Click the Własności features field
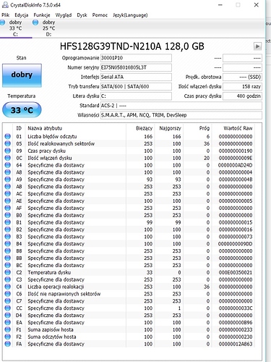This screenshot has height=362, width=271. coord(181,115)
